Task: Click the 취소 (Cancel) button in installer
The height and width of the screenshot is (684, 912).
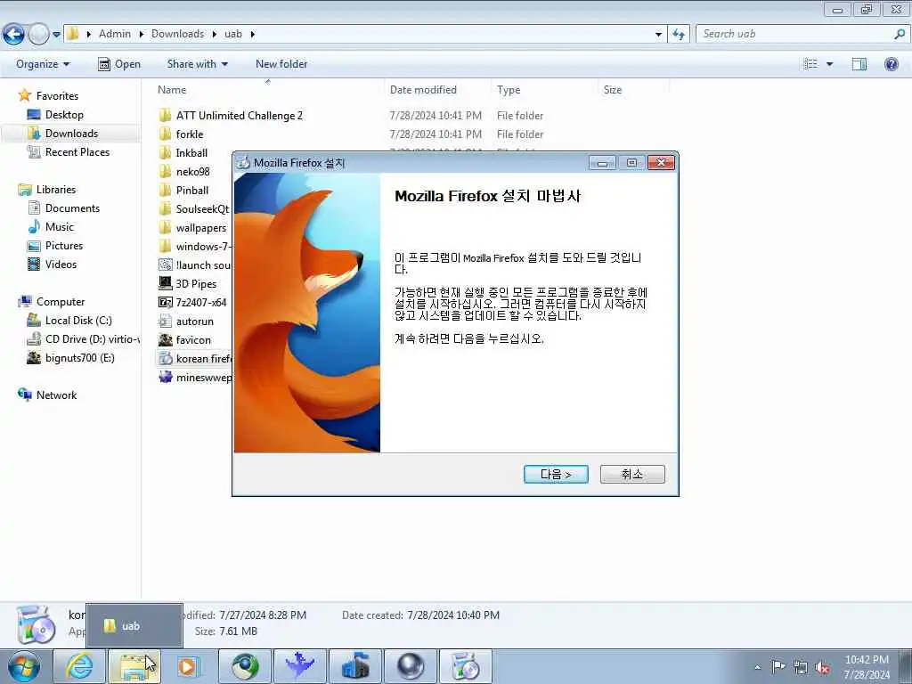Action: (x=632, y=474)
